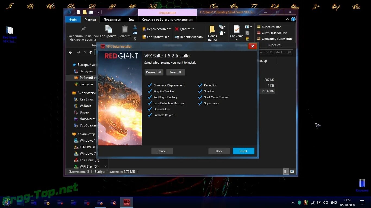Uncheck Primatte Keyer 6
The image size is (371, 208).
tap(149, 115)
